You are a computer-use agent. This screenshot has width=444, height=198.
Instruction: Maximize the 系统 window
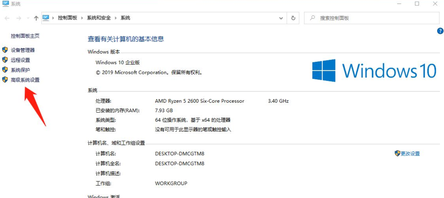(417, 4)
